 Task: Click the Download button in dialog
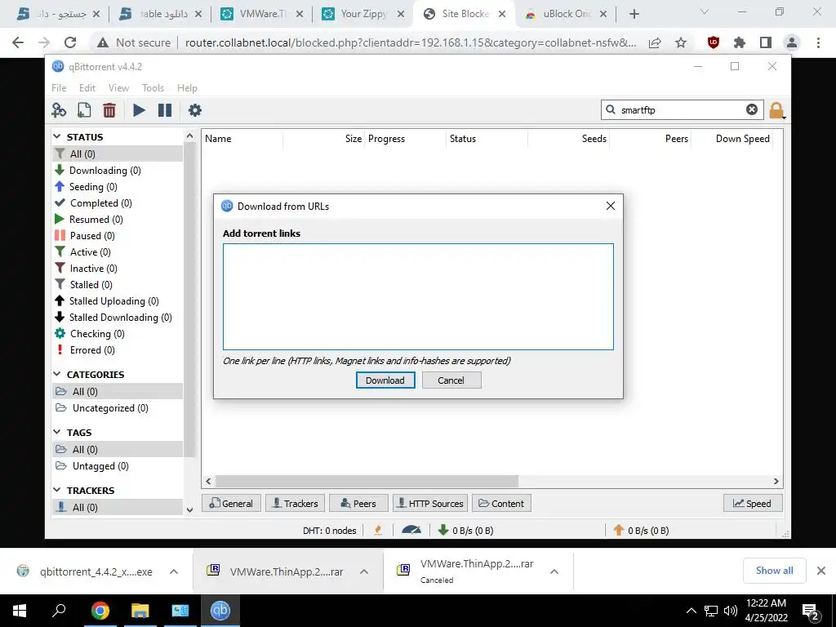click(x=385, y=380)
